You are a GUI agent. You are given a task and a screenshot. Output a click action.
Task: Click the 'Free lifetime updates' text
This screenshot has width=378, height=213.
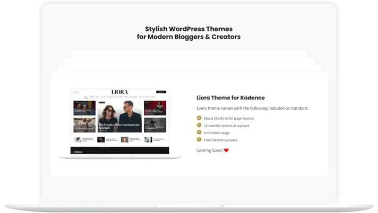coord(220,140)
